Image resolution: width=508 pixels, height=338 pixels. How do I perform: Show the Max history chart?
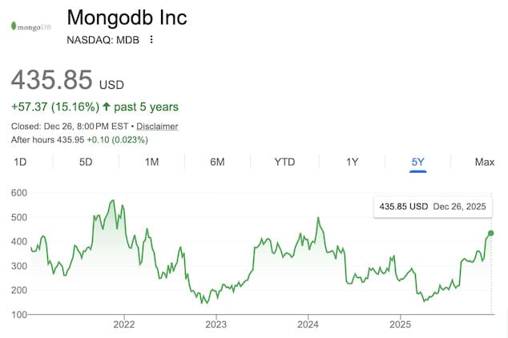coord(484,162)
